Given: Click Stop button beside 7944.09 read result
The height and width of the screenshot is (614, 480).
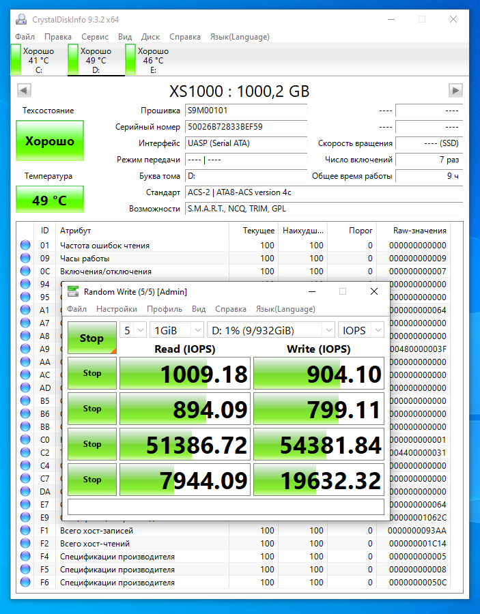Looking at the screenshot, I should click(92, 480).
